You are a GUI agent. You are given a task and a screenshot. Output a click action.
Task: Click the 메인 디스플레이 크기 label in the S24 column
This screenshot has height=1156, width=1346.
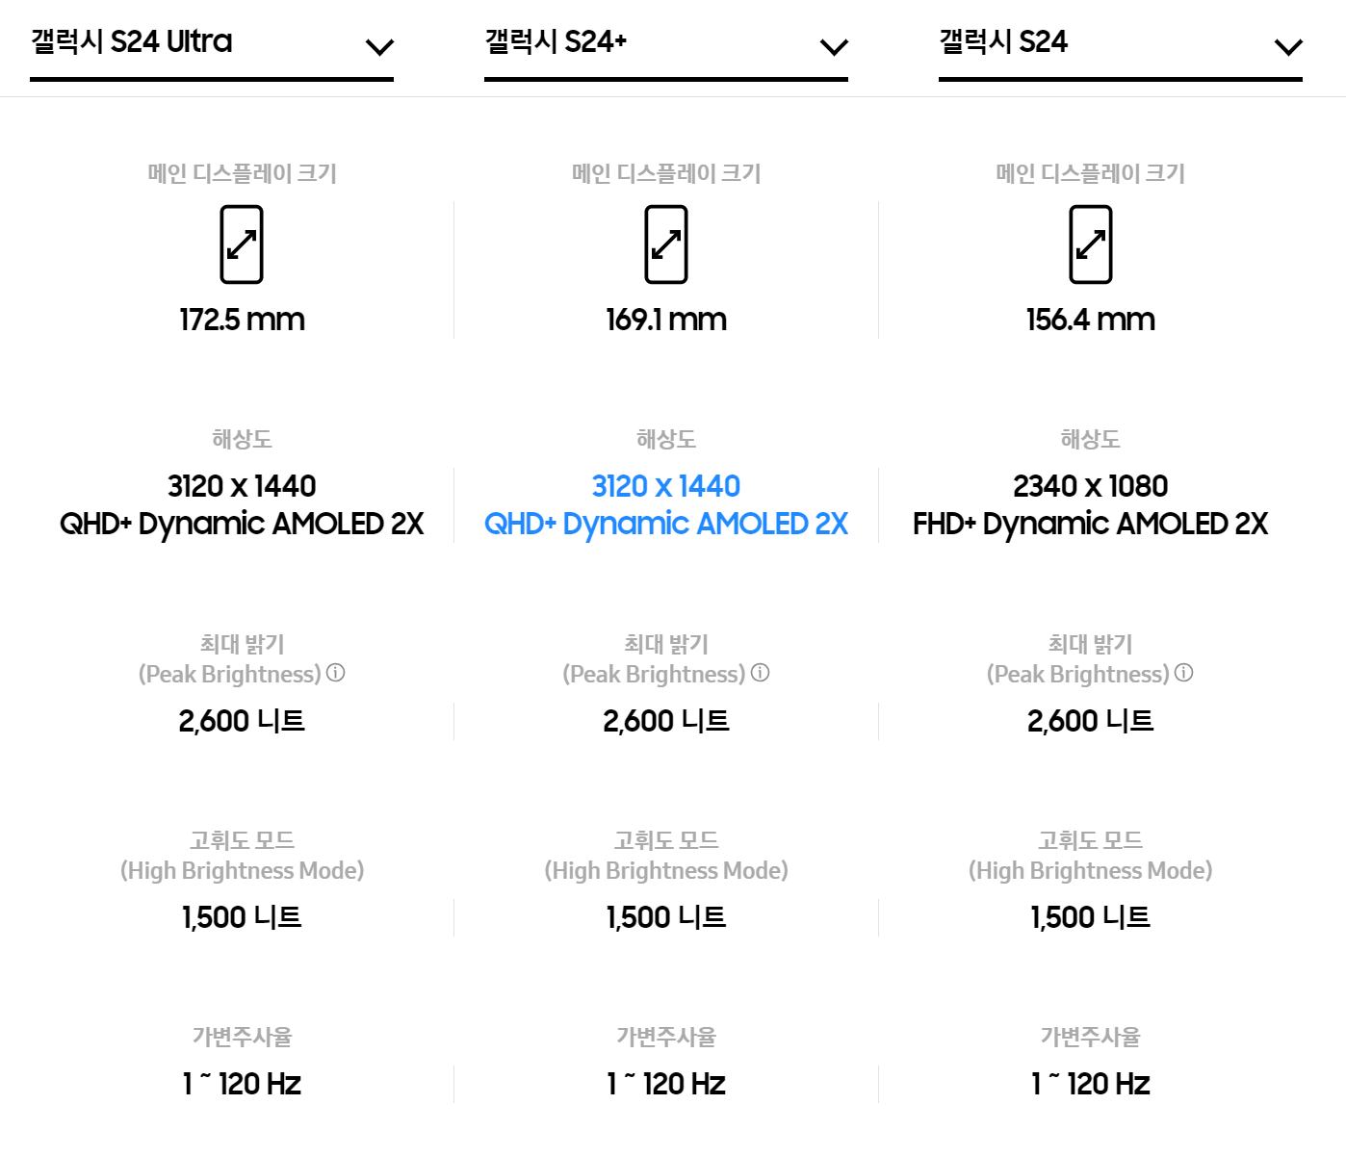1091,173
